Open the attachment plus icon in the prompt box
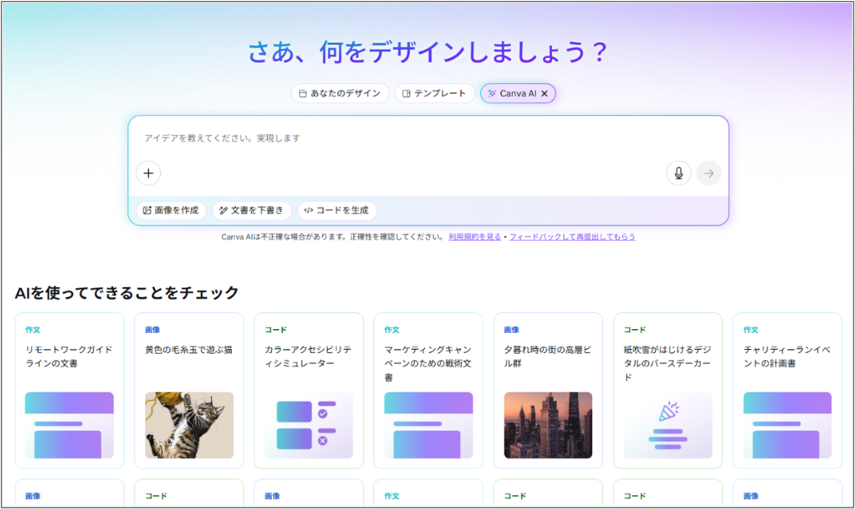Screen dimensions: 855x509 (148, 173)
